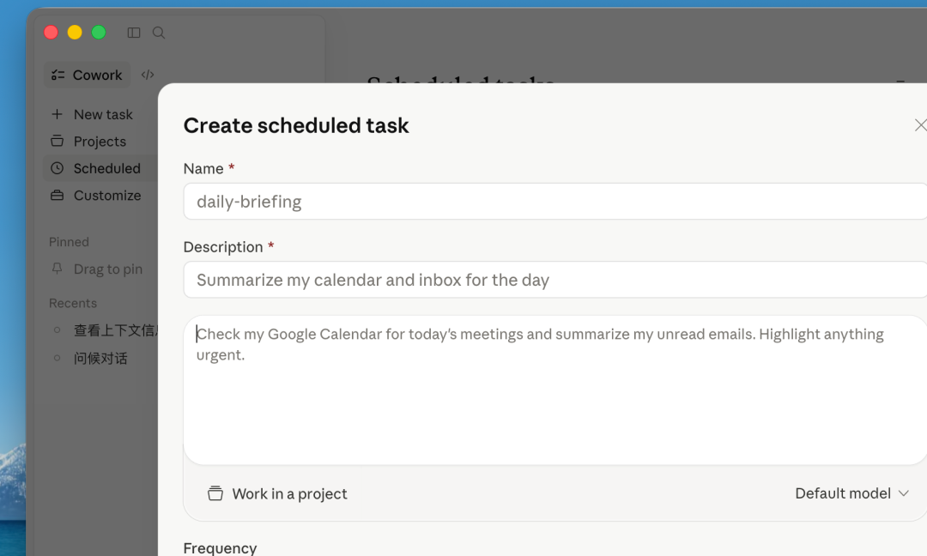Expand the Default model chevron arrow
Image resolution: width=927 pixels, height=556 pixels.
click(903, 493)
